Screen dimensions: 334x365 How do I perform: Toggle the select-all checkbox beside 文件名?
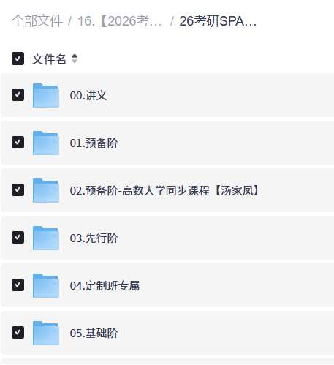pos(18,59)
